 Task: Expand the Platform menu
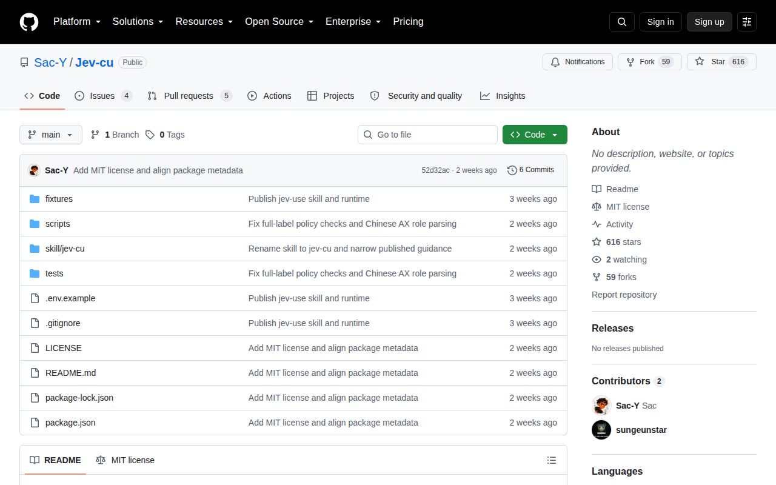(x=76, y=22)
